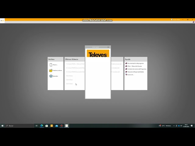Select the '4 Sin fichero' entry
195x146 pixels.
click(x=69, y=76)
